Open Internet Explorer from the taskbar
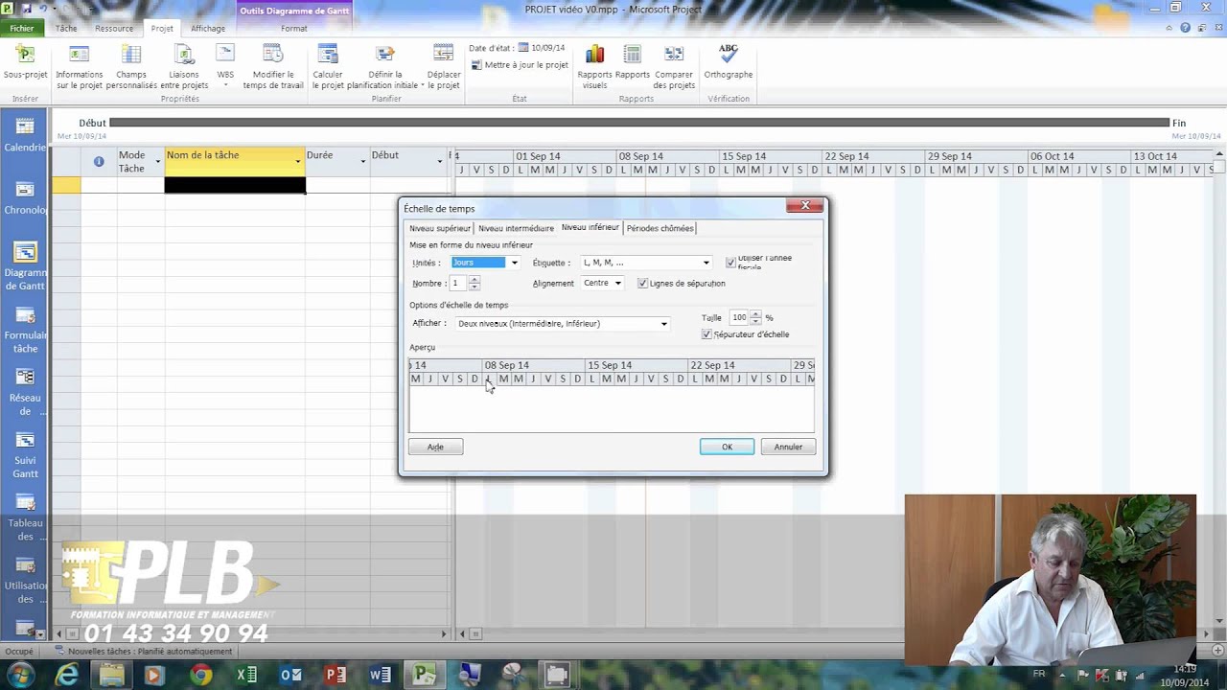Viewport: 1227px width, 690px height. [67, 676]
